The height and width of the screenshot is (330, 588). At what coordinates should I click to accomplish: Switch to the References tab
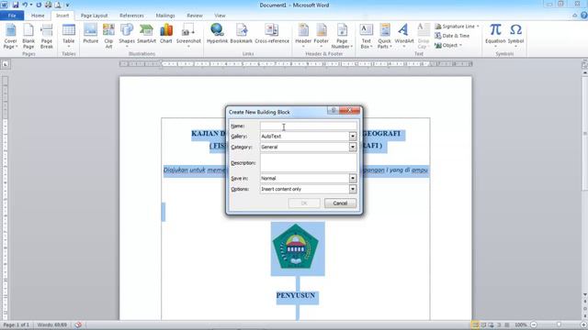(x=131, y=16)
